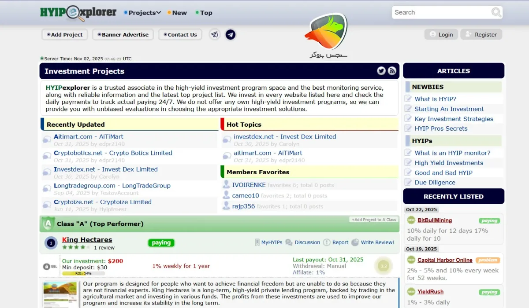Open the light outlined Telegram icon

pos(215,34)
